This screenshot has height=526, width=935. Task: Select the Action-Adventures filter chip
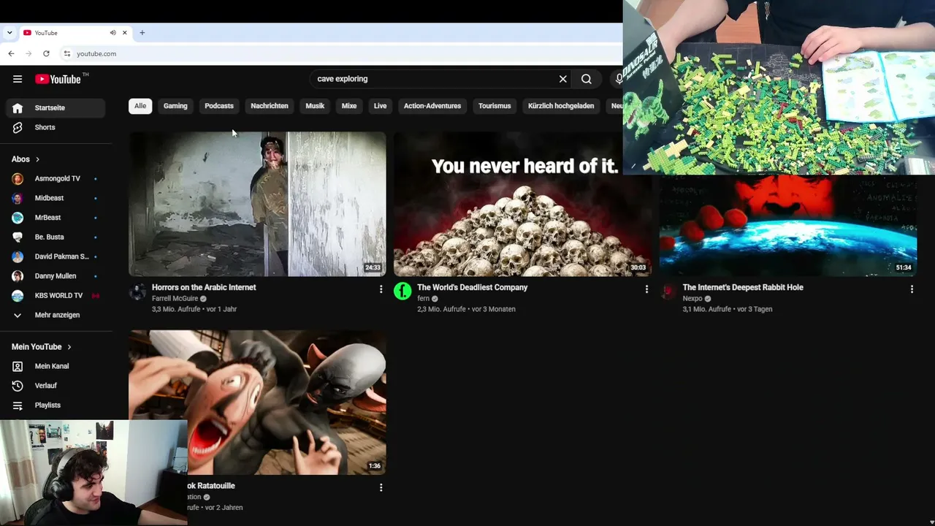432,106
